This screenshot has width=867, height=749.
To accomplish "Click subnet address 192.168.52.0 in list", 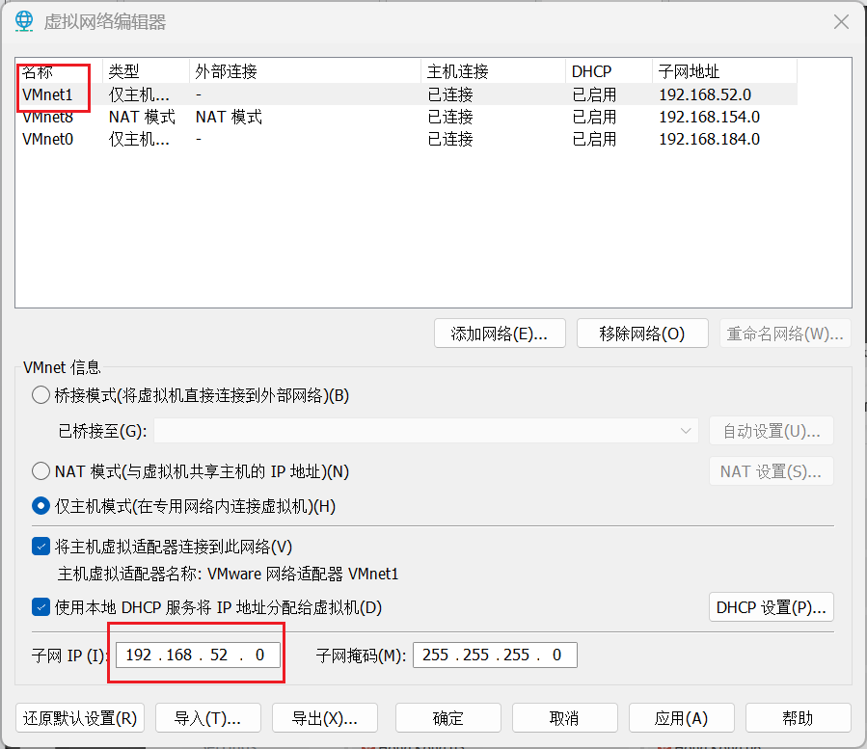I will point(705,94).
